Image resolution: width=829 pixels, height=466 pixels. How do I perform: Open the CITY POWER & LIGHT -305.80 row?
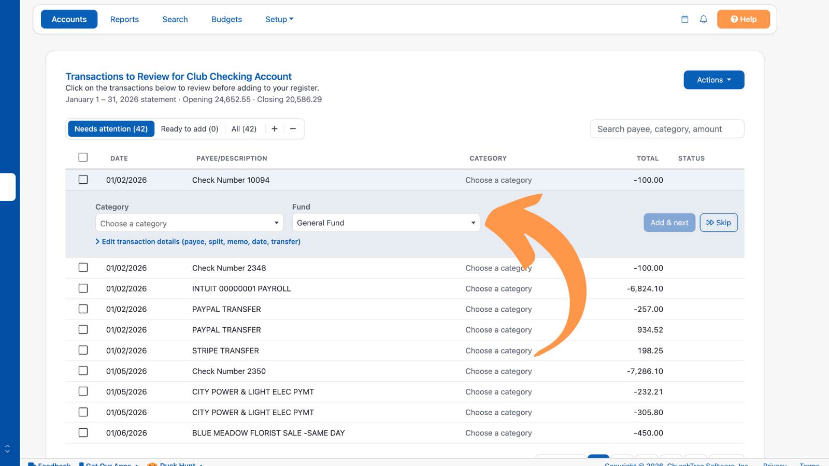pos(405,413)
